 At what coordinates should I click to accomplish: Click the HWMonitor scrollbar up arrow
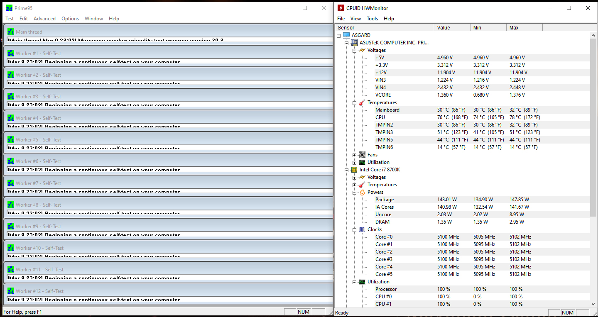tap(593, 35)
